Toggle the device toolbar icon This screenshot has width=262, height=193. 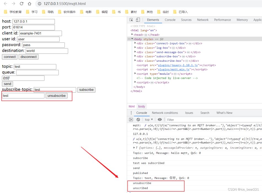click(138, 20)
